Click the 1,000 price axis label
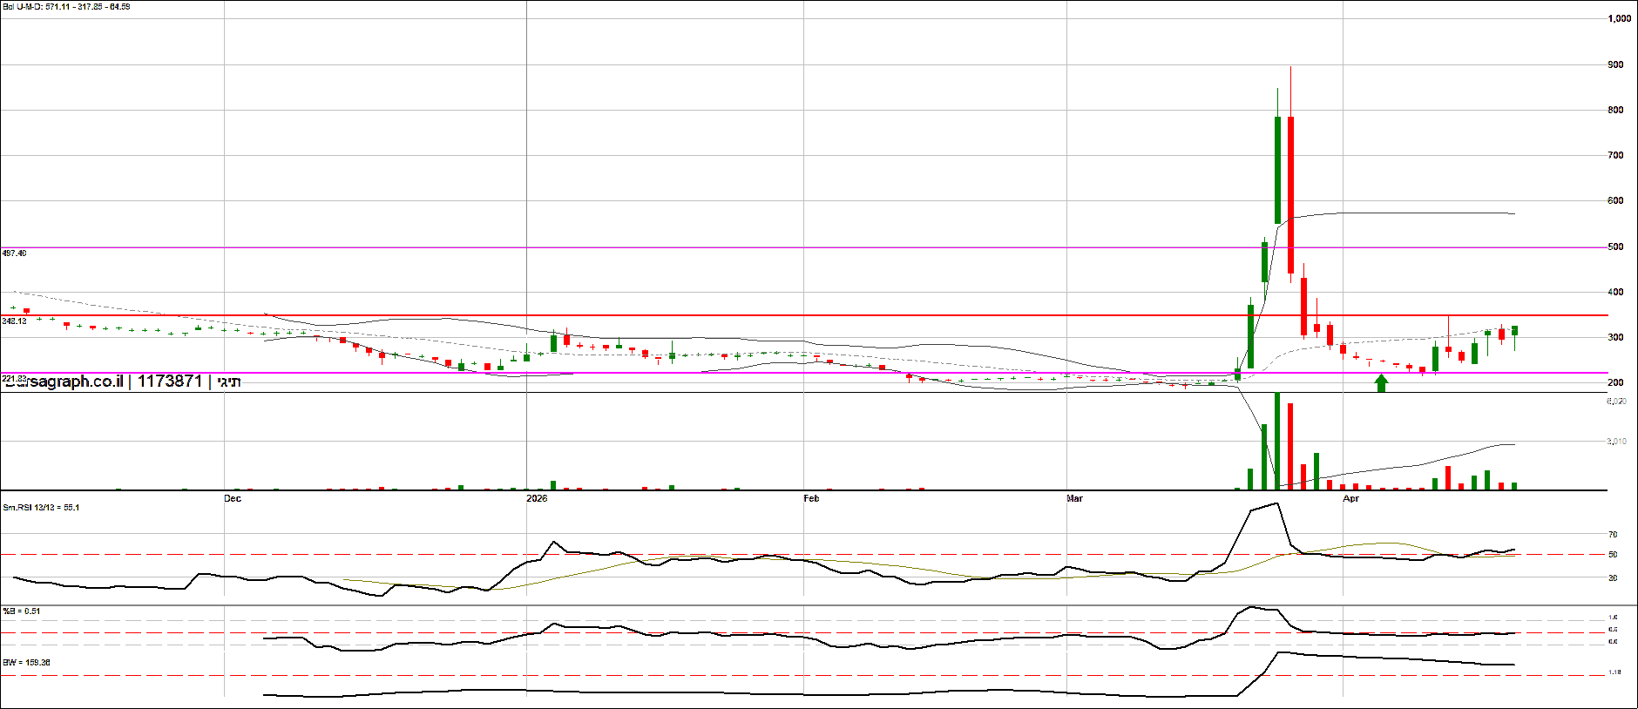The height and width of the screenshot is (709, 1638). pyautogui.click(x=1619, y=18)
